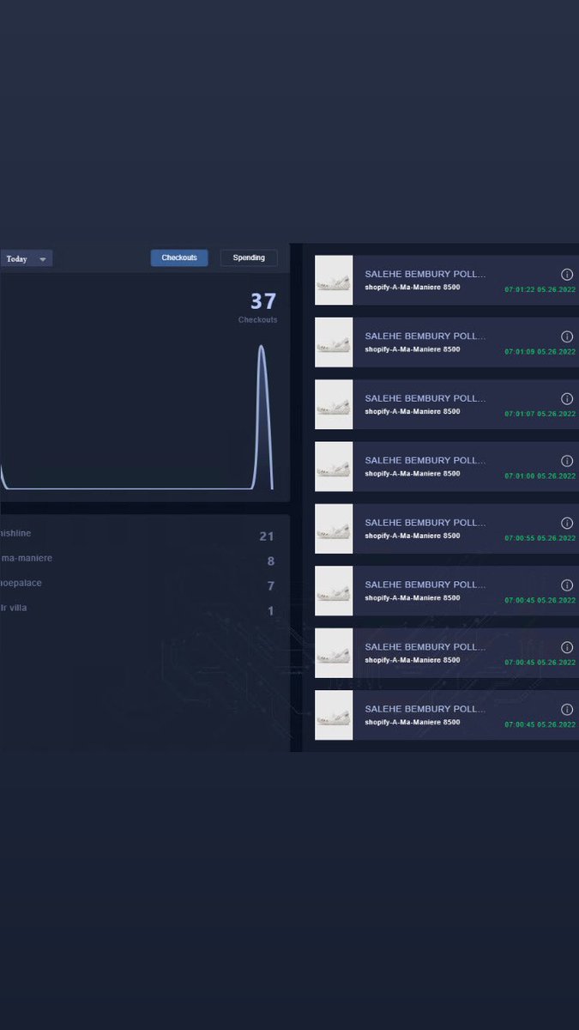Click shopify-A-Ma-Maniere 8500 label in 07:01:07 row
This screenshot has width=579, height=1030.
[413, 411]
